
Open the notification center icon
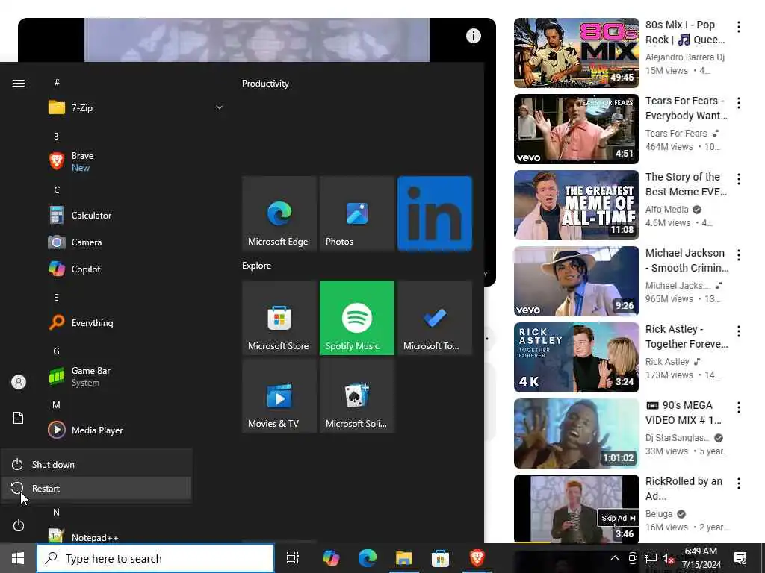[740, 558]
